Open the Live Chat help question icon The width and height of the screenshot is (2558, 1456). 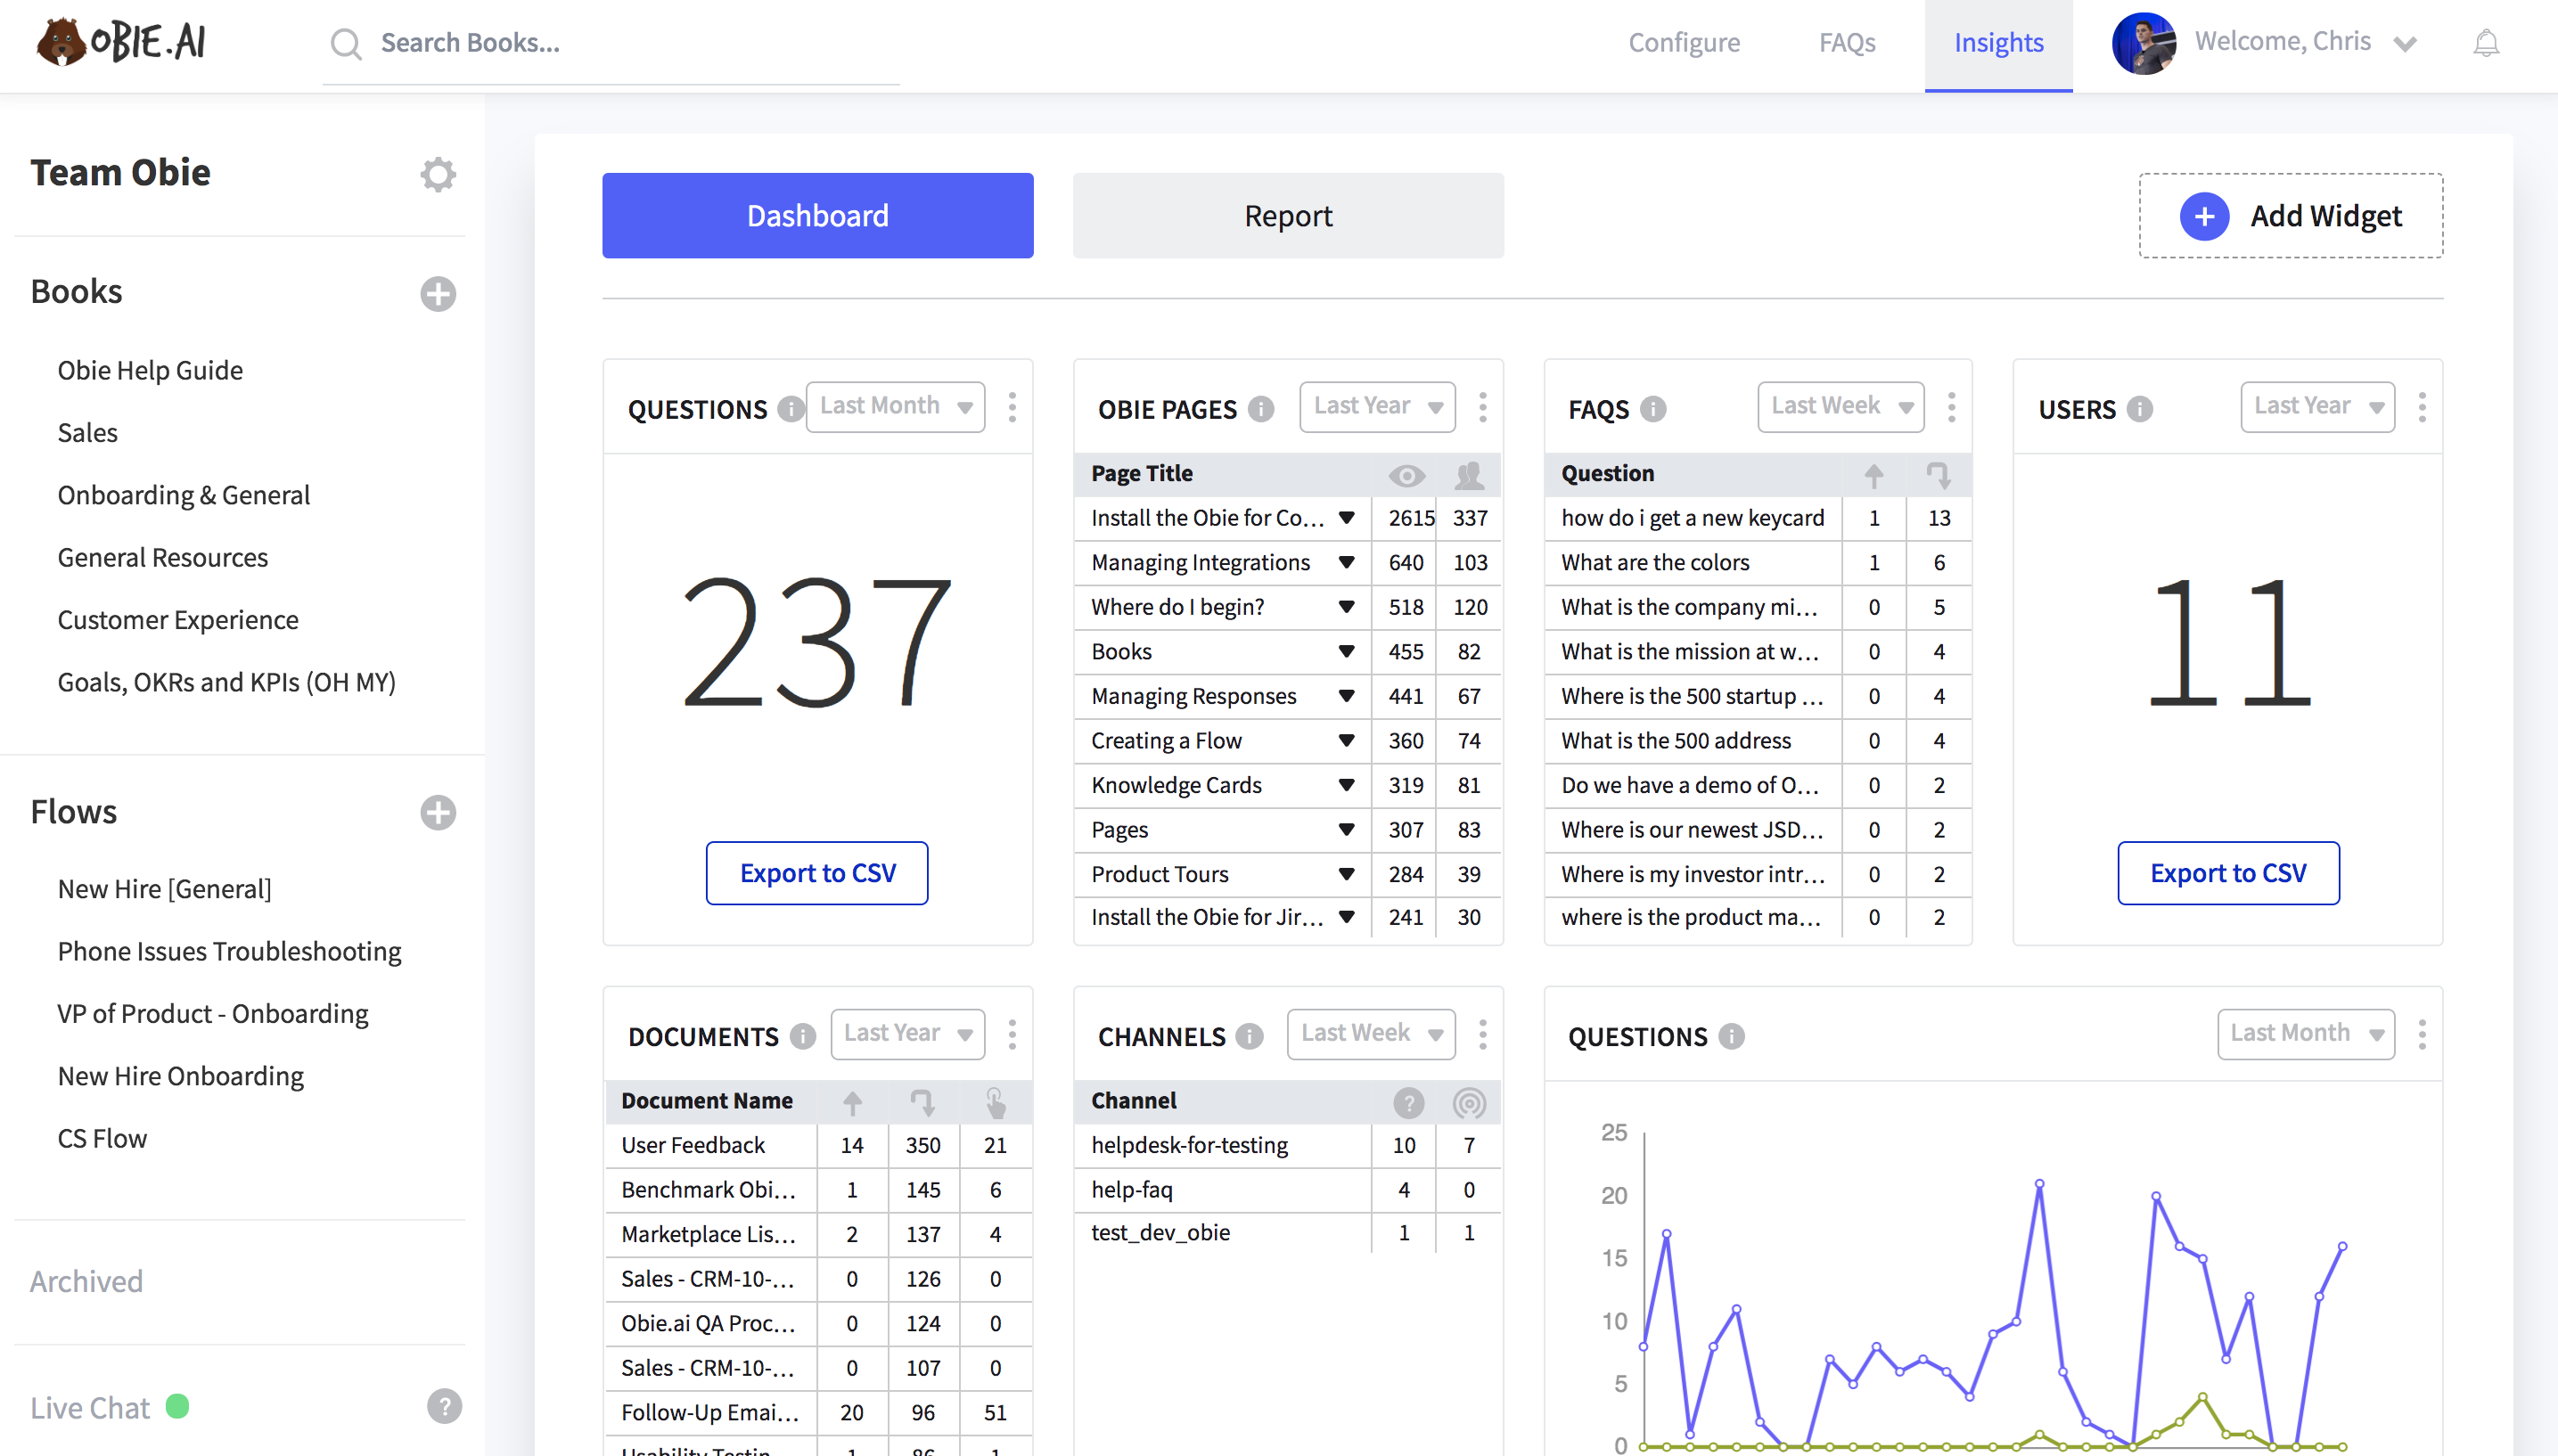pos(444,1406)
